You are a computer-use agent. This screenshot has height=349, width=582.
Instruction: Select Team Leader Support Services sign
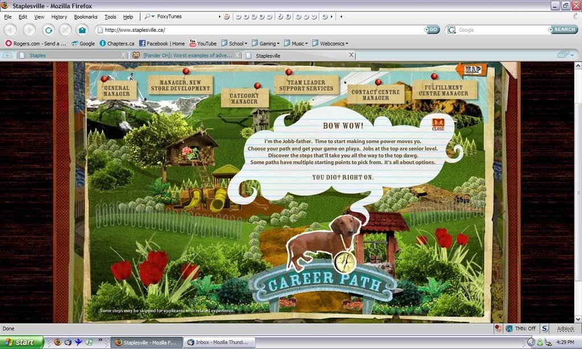(306, 85)
